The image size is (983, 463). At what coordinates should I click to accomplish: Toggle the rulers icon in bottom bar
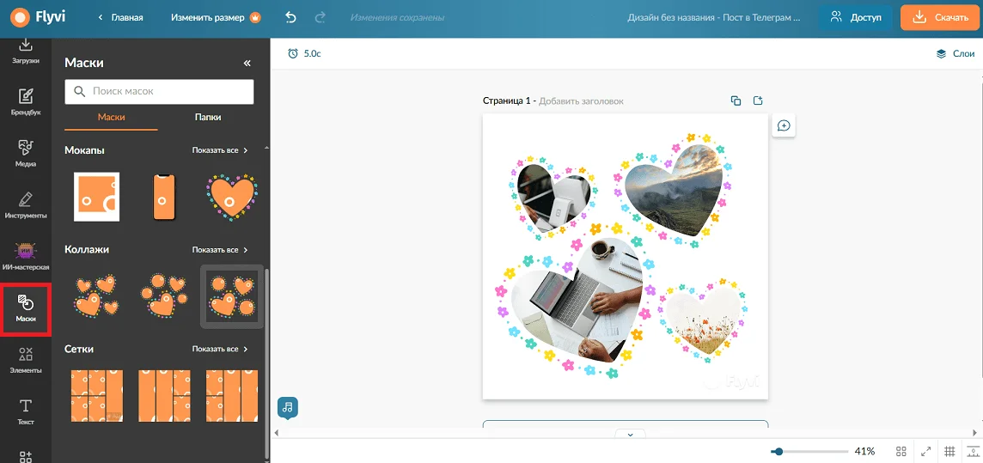(972, 451)
